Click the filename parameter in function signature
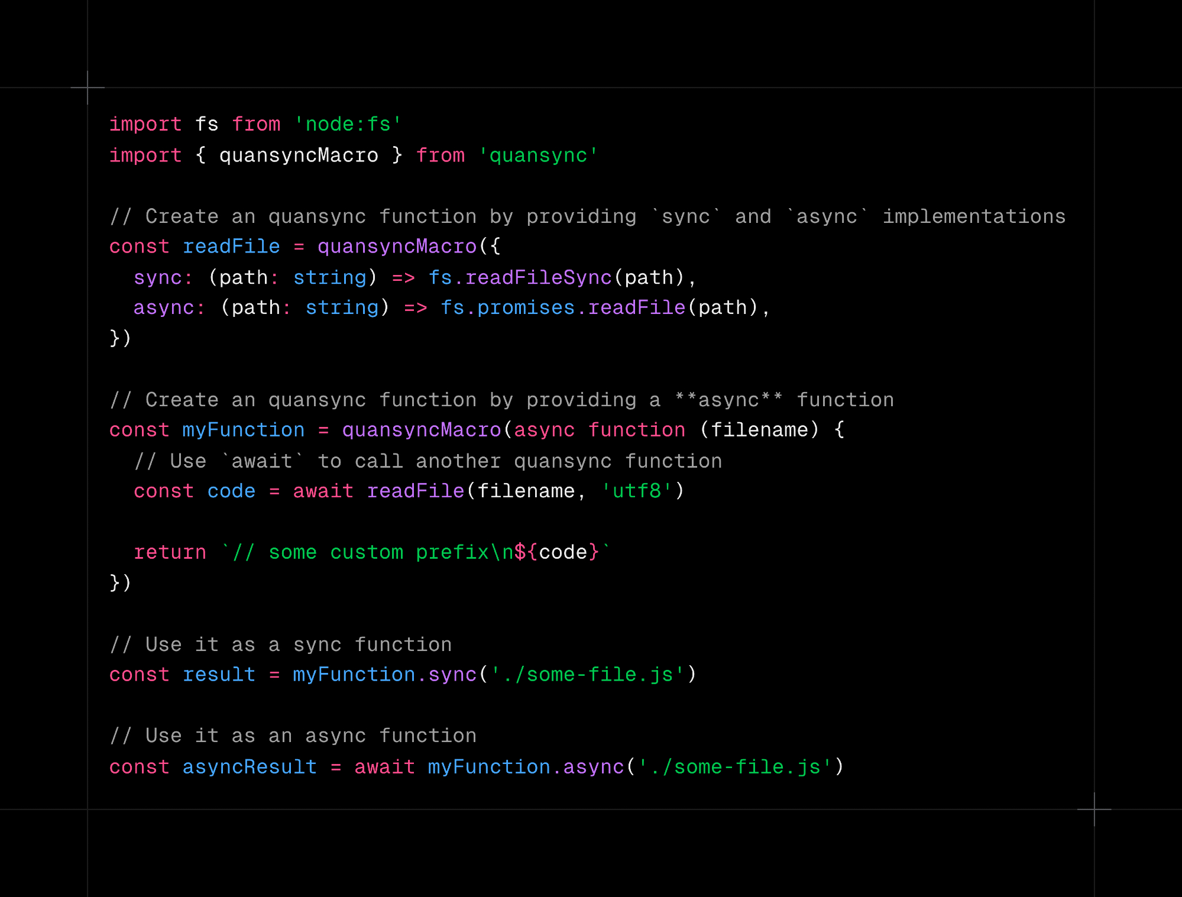Image resolution: width=1182 pixels, height=897 pixels. pyautogui.click(x=759, y=430)
